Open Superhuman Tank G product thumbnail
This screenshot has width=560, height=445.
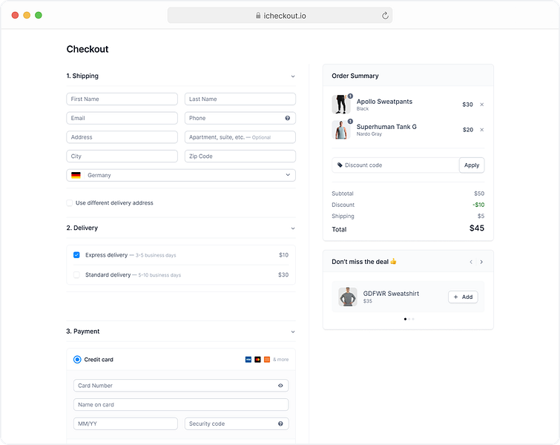point(341,130)
